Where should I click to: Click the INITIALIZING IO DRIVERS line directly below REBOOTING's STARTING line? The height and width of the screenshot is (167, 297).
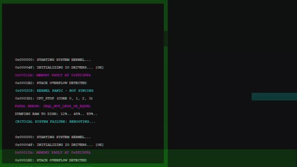[x=59, y=145]
